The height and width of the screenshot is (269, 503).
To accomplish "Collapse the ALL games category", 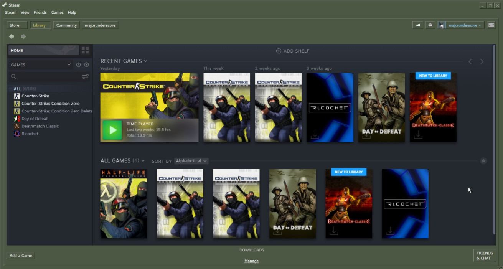I will [x=11, y=89].
